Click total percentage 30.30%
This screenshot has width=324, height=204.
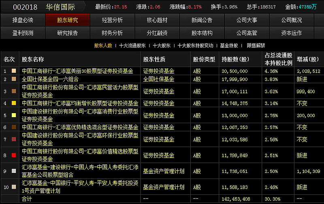click(x=273, y=199)
